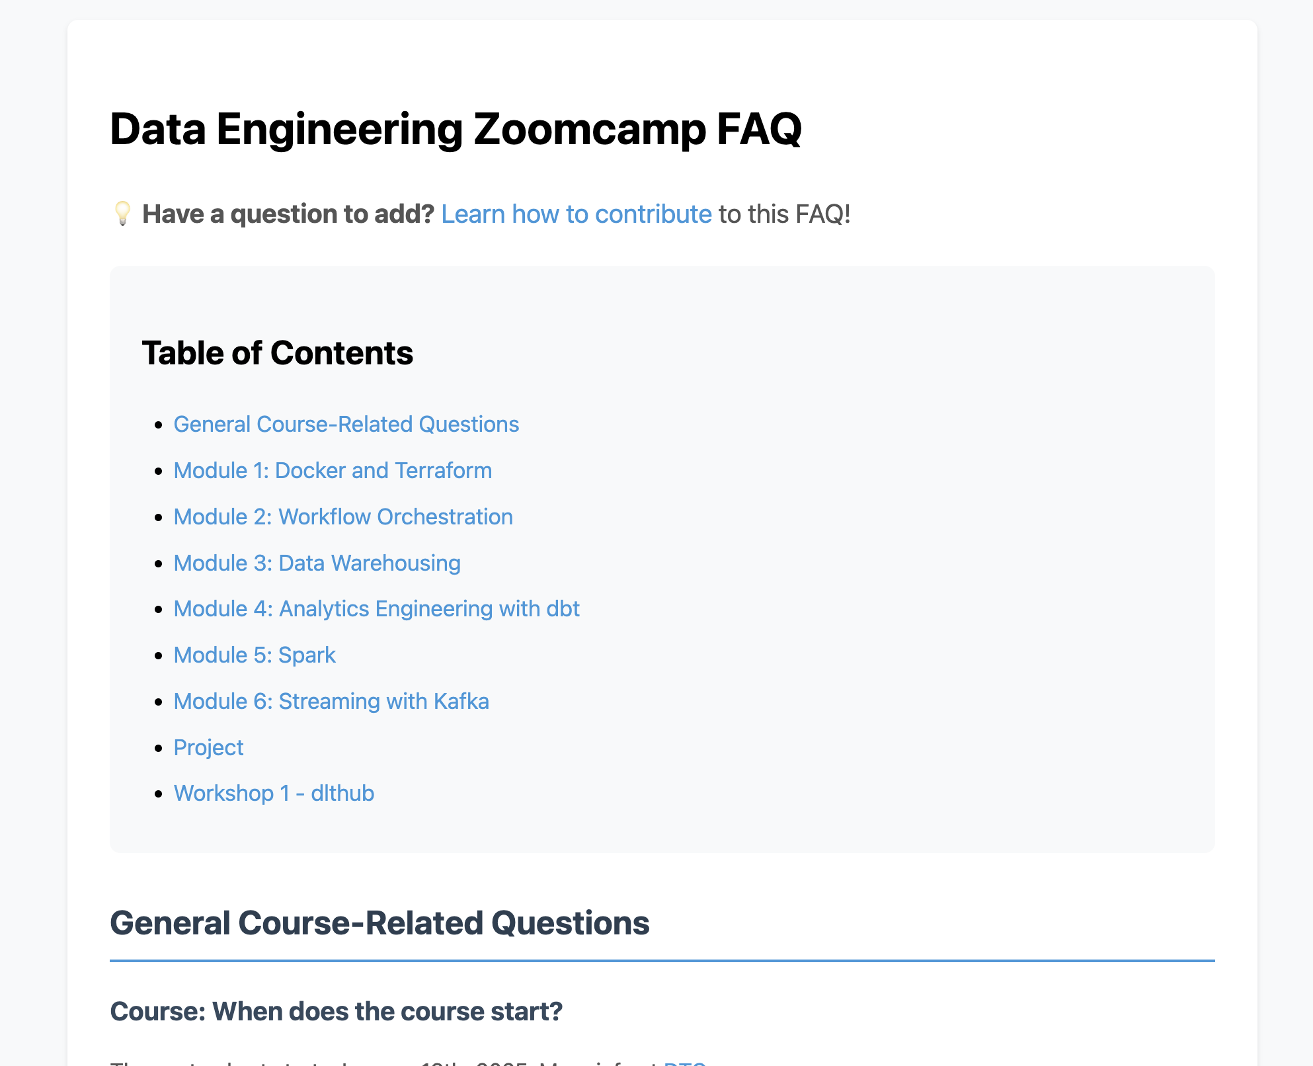Open Module 1: Docker and Terraform
Image resolution: width=1313 pixels, height=1066 pixels.
333,470
